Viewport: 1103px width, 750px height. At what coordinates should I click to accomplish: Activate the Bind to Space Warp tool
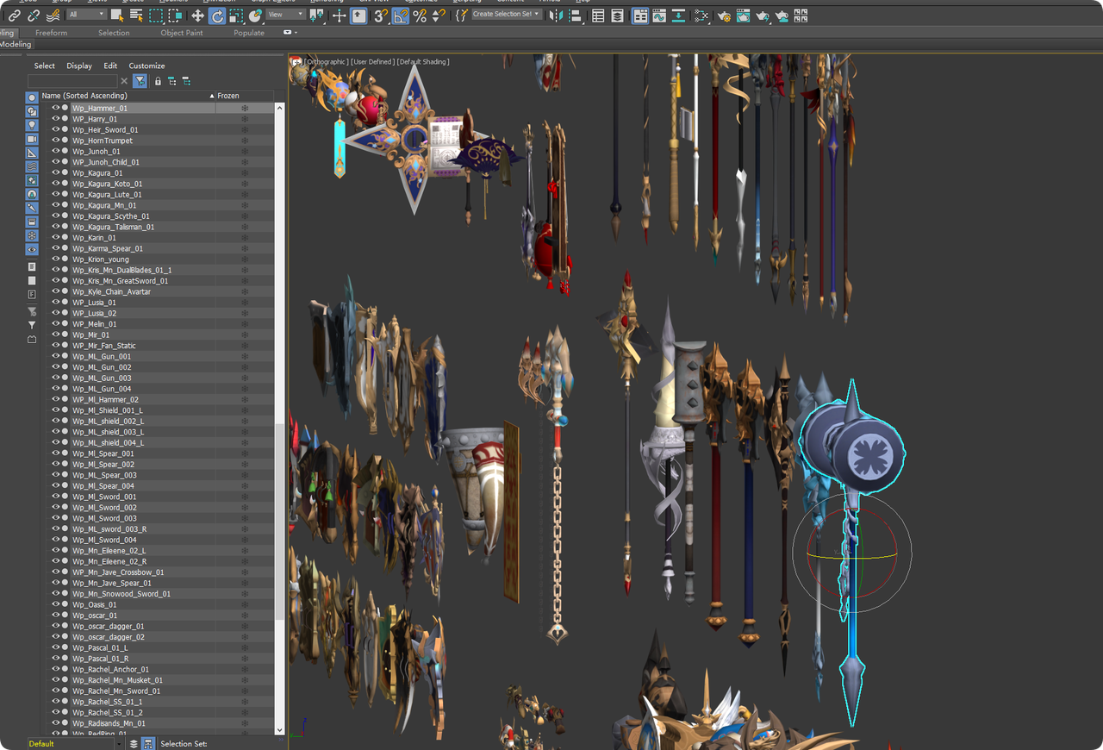53,16
